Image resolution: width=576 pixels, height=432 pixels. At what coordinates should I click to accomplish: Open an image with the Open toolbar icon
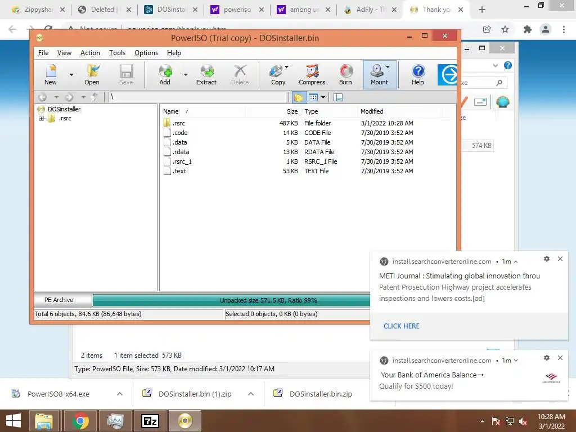[x=92, y=75]
